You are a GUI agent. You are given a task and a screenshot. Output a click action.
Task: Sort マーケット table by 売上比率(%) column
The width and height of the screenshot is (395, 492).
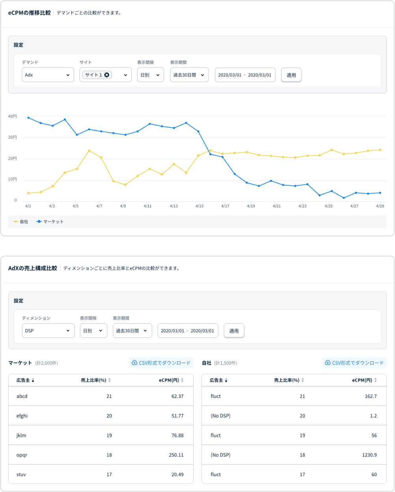(110, 381)
